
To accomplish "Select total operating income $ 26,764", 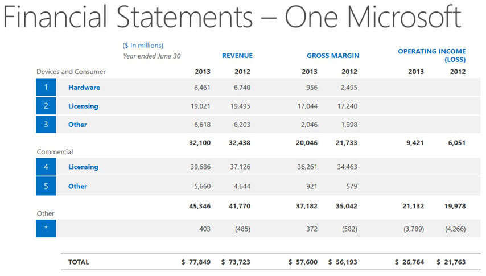I will [x=409, y=262].
